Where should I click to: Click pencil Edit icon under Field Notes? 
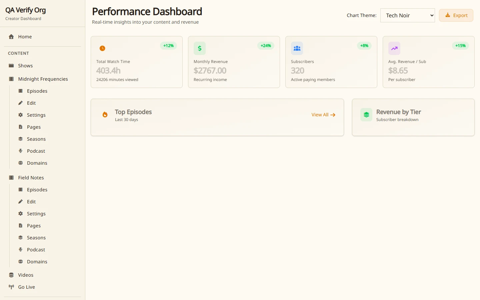(20, 202)
